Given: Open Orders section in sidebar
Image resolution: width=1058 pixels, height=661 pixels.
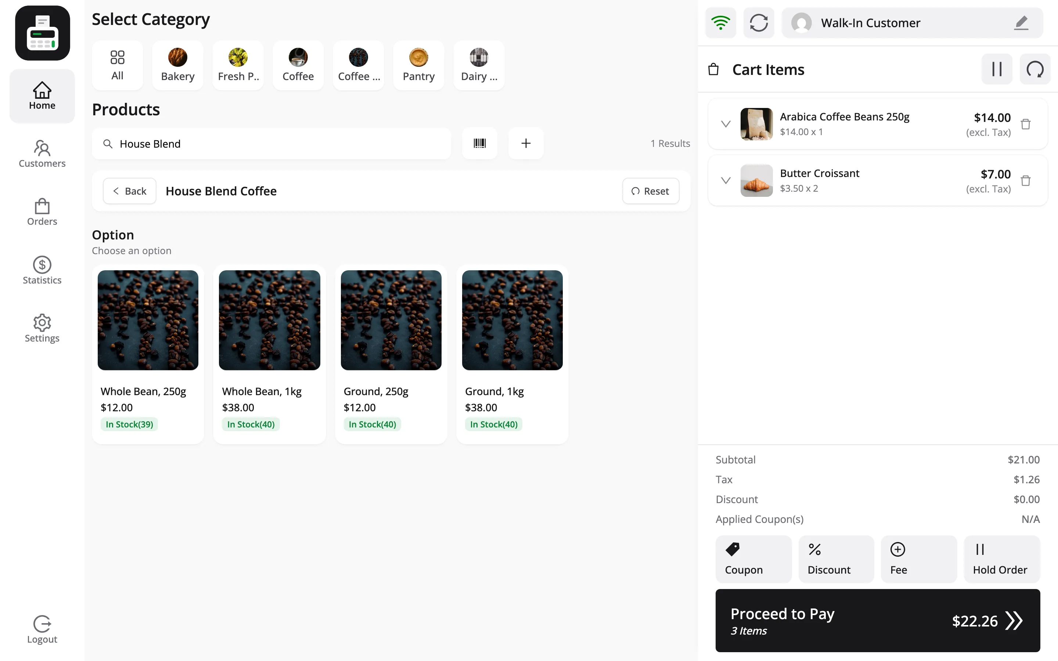Looking at the screenshot, I should 42,212.
